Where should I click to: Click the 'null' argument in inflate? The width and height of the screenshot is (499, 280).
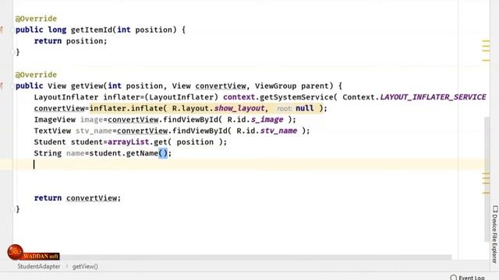[305, 108]
